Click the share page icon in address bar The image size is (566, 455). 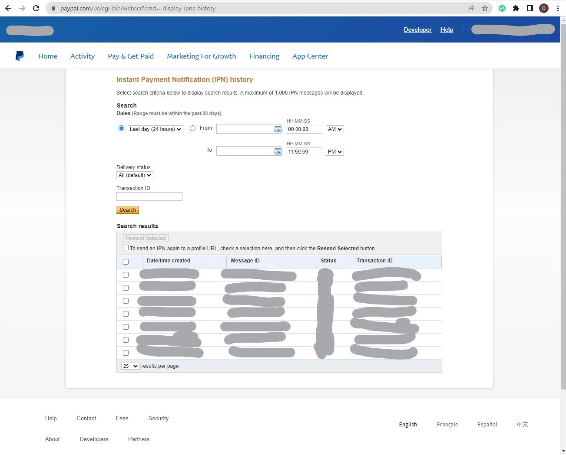point(471,8)
